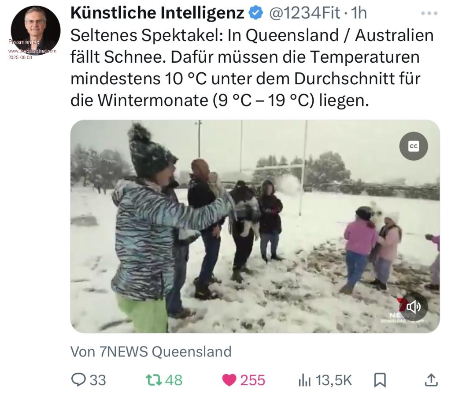Click the 13,5K views count
The image size is (451, 398).
tap(334, 380)
